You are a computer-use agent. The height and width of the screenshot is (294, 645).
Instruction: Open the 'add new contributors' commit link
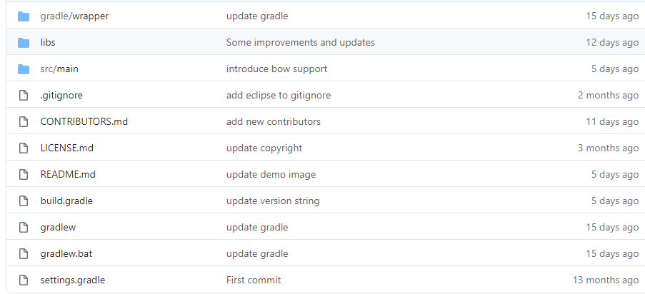tap(274, 122)
